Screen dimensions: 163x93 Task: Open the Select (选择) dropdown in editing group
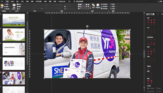pyautogui.click(x=113, y=9)
